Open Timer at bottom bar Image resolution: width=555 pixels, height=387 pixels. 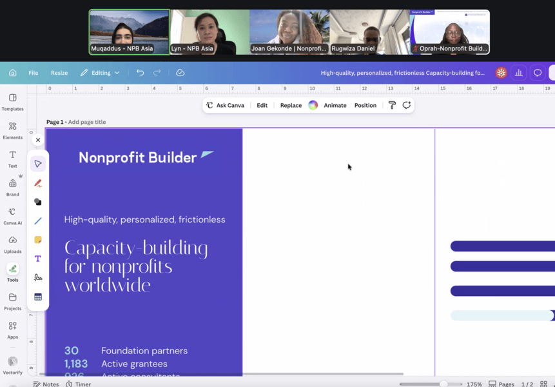pyautogui.click(x=78, y=384)
